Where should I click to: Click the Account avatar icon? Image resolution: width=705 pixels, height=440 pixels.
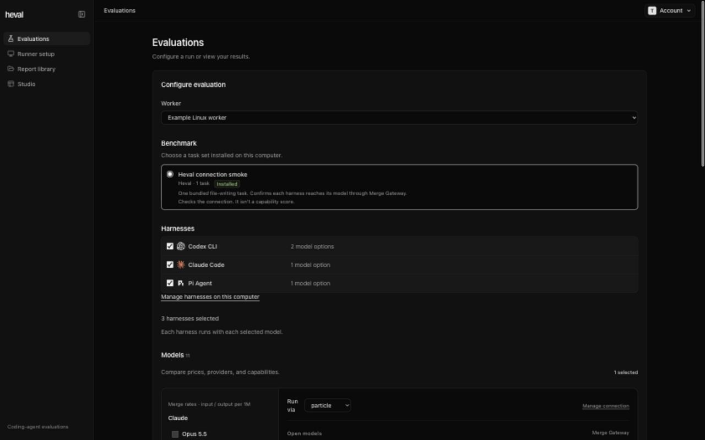[x=652, y=10]
